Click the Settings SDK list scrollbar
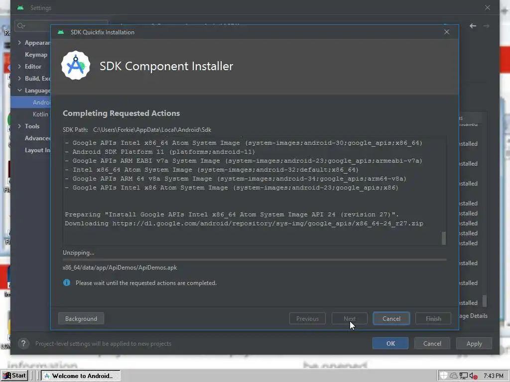Screen dimensions: 510x382 pyautogui.click(x=485, y=300)
